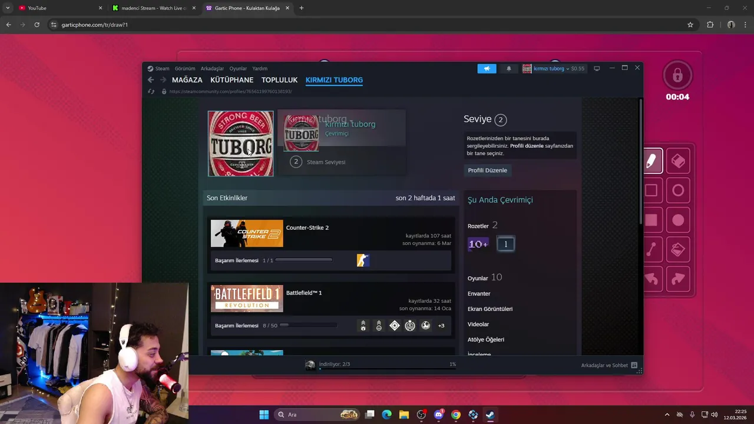Click the Battlefield 1 Revolution thumbnail
The image size is (754, 424).
tap(247, 299)
